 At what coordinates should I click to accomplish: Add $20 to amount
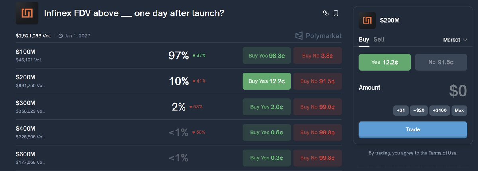(x=419, y=110)
